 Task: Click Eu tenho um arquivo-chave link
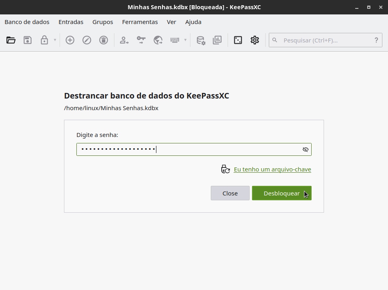pos(272,169)
